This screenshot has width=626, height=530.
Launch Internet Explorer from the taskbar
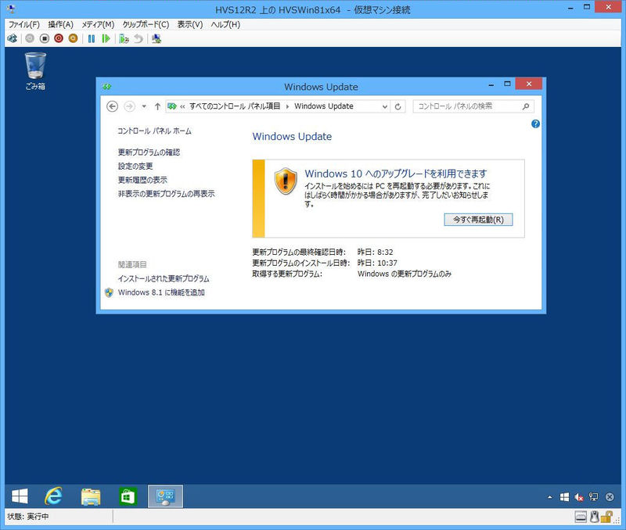click(53, 496)
